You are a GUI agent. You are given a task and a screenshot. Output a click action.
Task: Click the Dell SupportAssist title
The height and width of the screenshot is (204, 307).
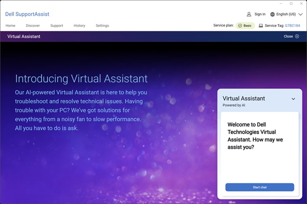point(27,14)
